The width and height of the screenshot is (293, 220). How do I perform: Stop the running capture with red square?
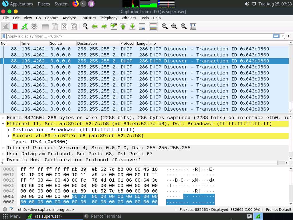(15, 26)
